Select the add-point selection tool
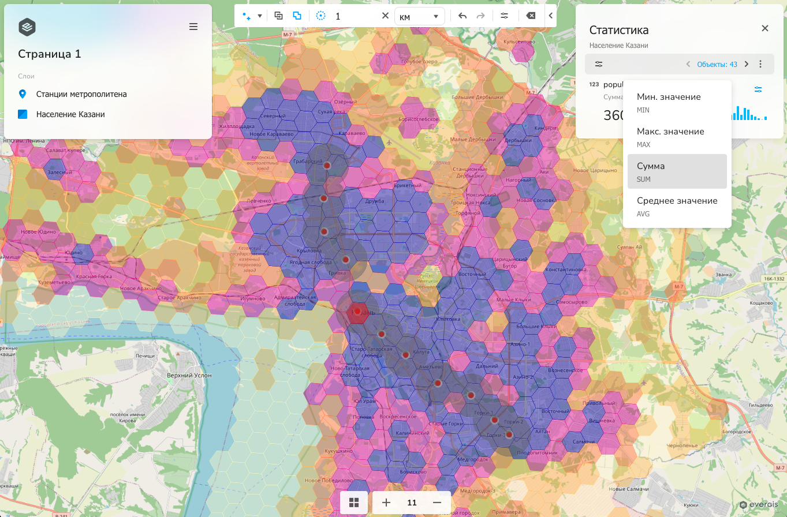This screenshot has height=517, width=787. click(247, 16)
